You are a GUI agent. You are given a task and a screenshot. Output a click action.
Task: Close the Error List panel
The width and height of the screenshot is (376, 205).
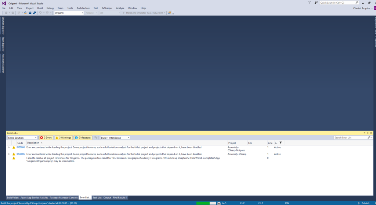371,133
